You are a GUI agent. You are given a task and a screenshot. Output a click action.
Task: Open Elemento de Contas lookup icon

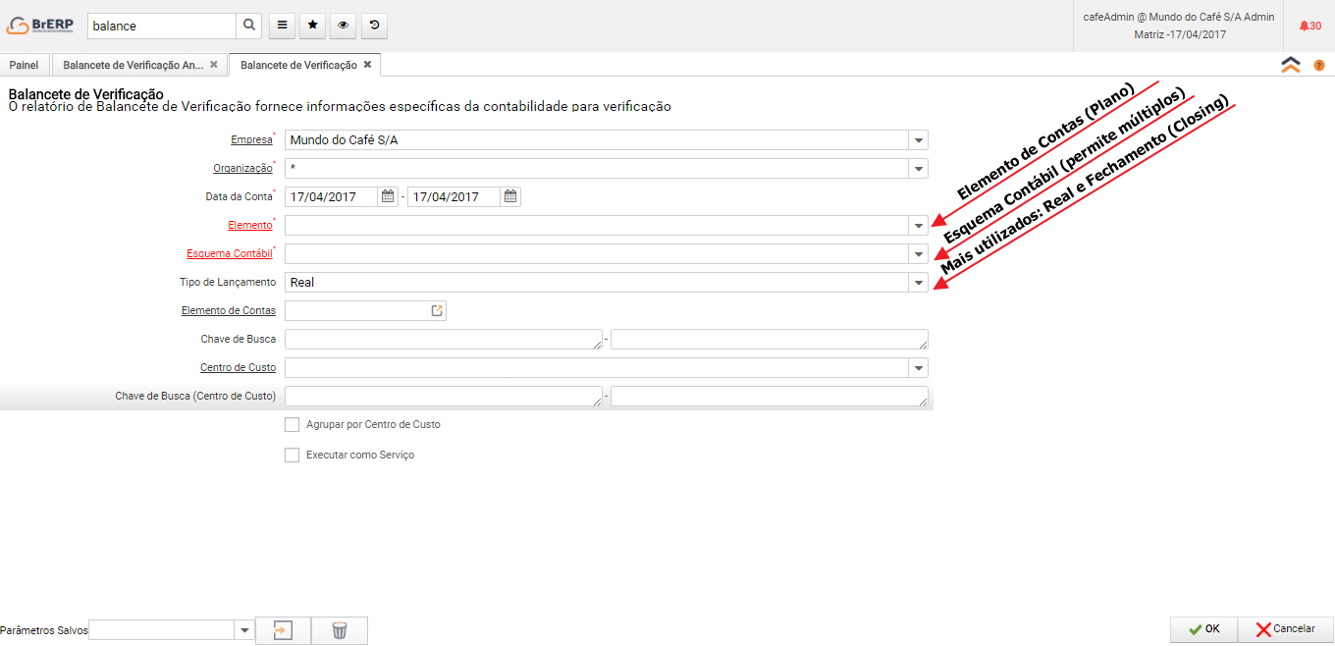[437, 310]
